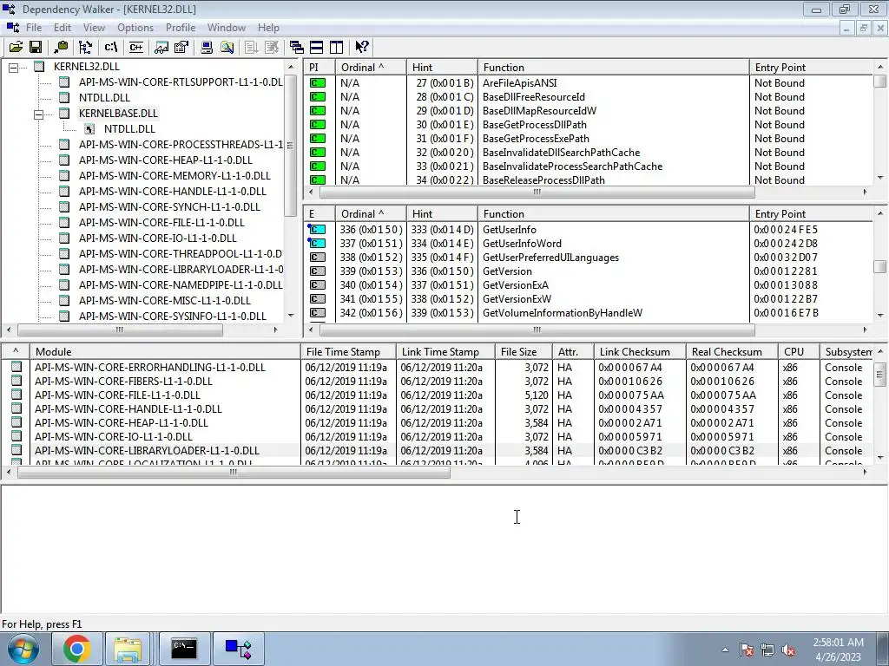Toggle Auto Expand tree toolbar button
The image size is (889, 666).
point(86,47)
